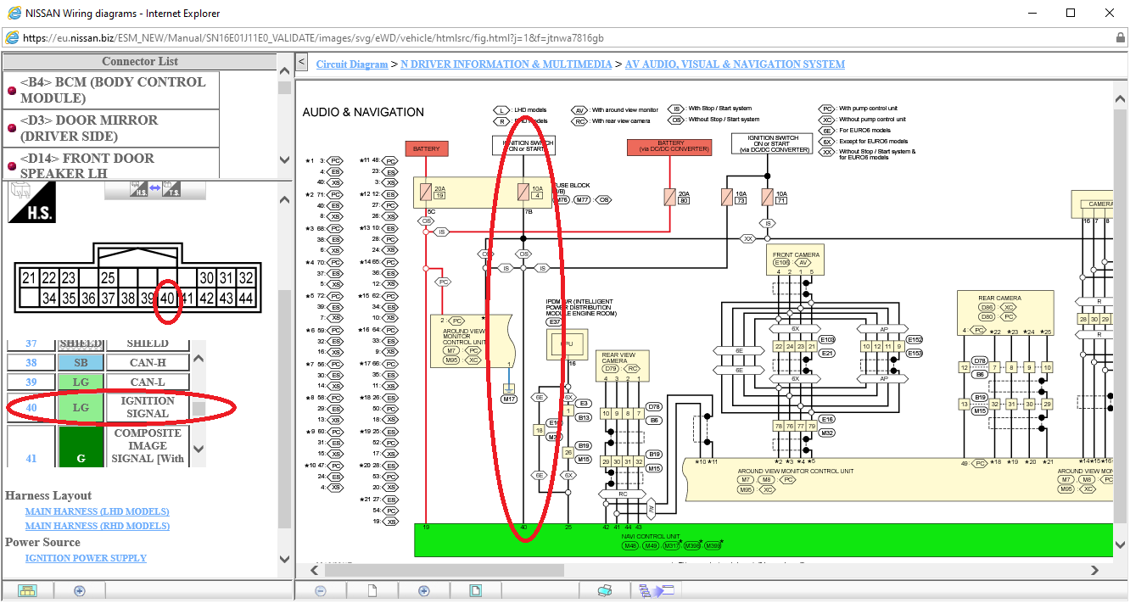Click the pin table scrollbar thumb
Viewport: 1130px width, 603px height.
click(x=199, y=409)
